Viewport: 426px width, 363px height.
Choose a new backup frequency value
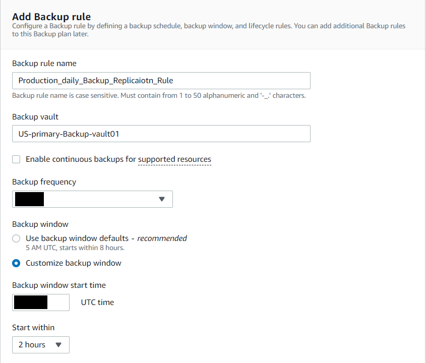click(92, 199)
